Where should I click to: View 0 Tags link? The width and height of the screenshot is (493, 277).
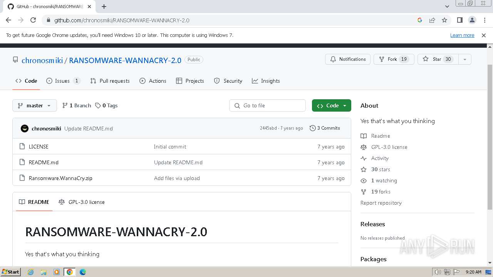(x=106, y=105)
